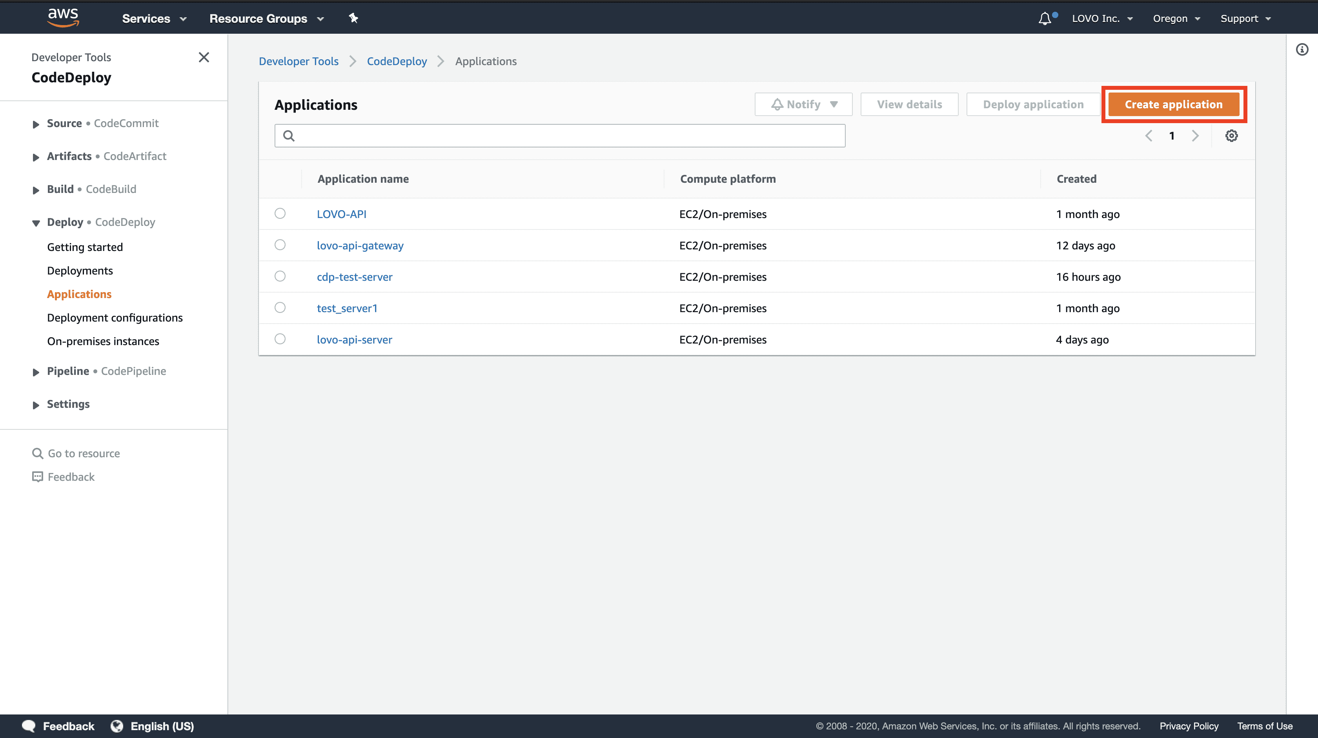Click page number 1 in pagination
This screenshot has width=1318, height=738.
tap(1172, 136)
